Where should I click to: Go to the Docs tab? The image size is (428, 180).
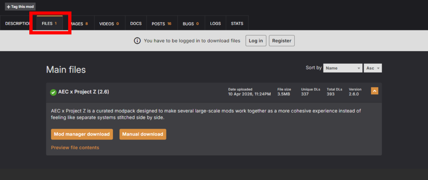coord(136,24)
